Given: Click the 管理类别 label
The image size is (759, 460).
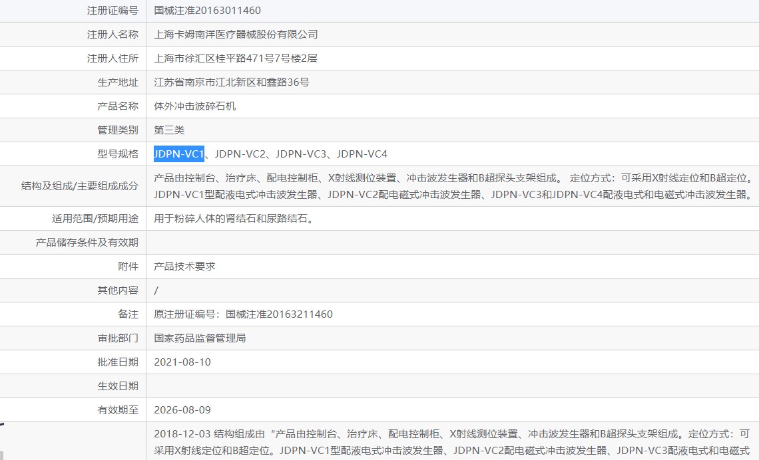Looking at the screenshot, I should coord(118,130).
